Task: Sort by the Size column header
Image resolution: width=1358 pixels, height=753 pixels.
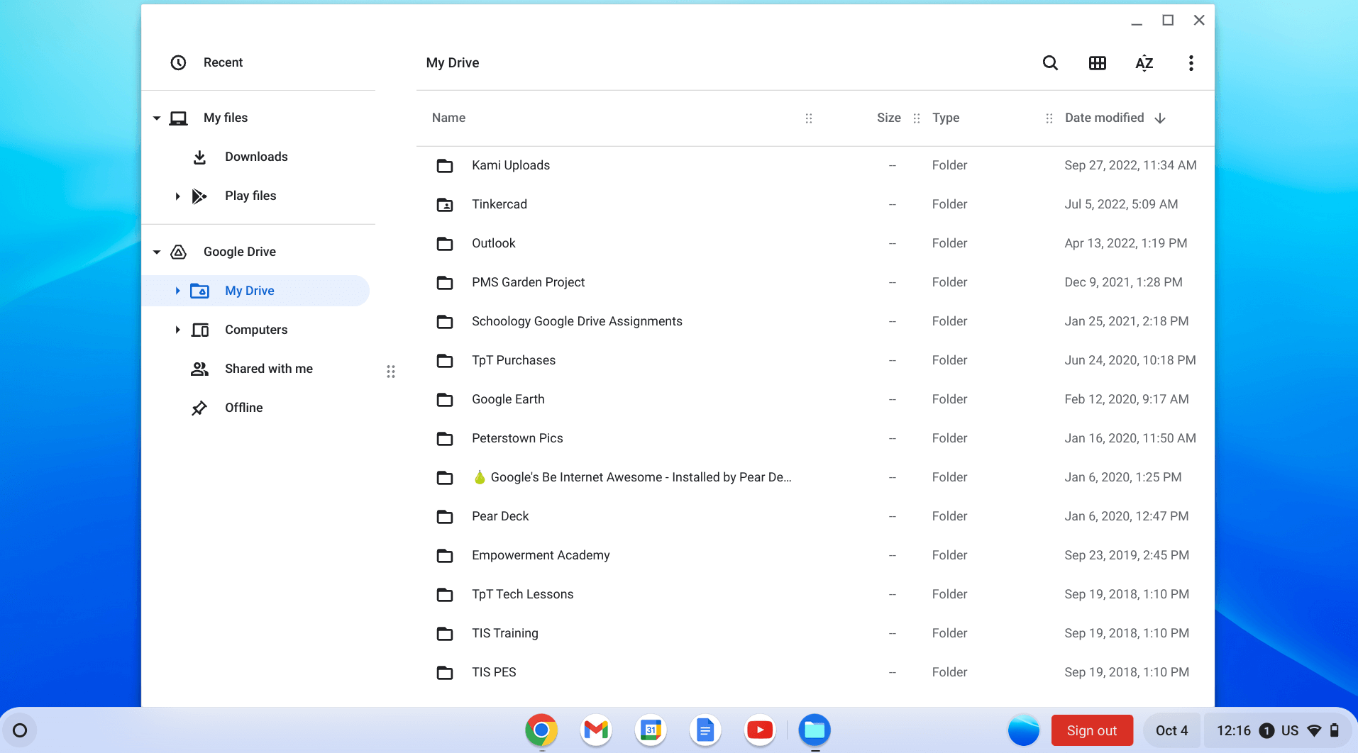Action: (x=888, y=118)
